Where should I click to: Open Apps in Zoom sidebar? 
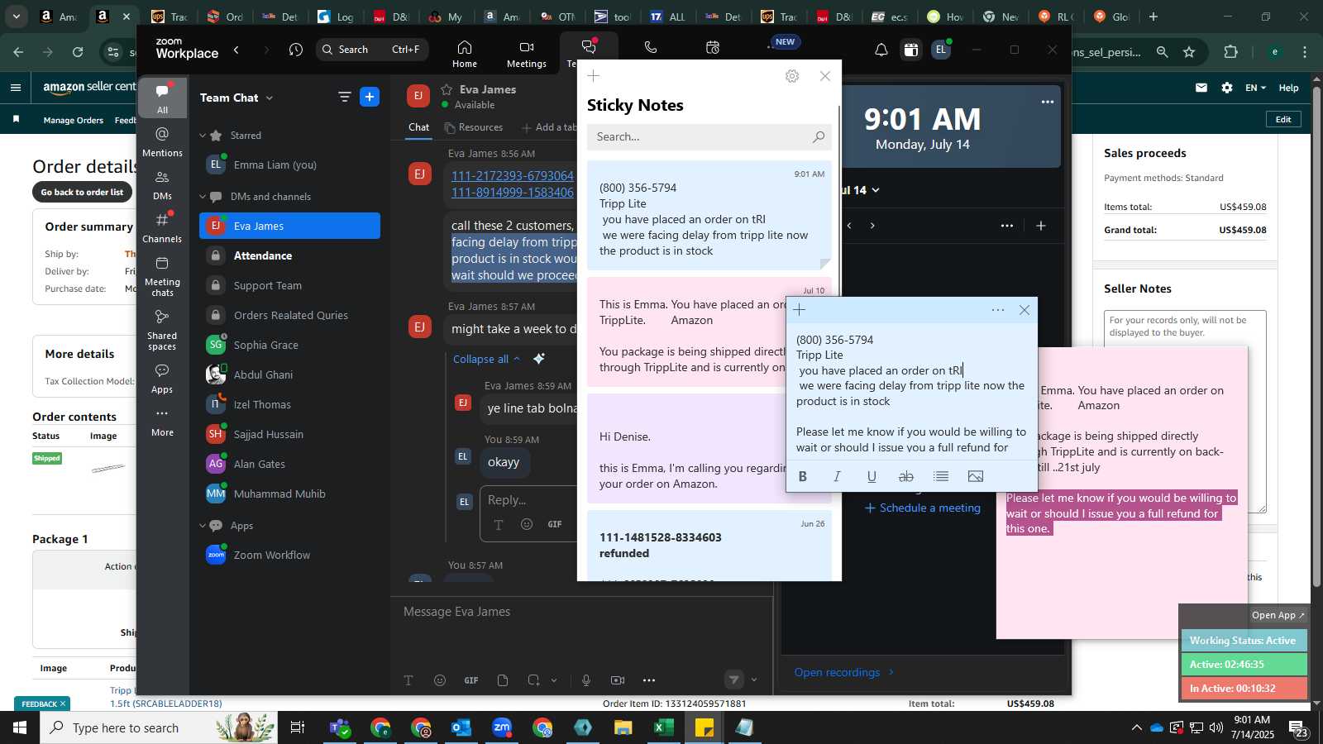pyautogui.click(x=162, y=379)
